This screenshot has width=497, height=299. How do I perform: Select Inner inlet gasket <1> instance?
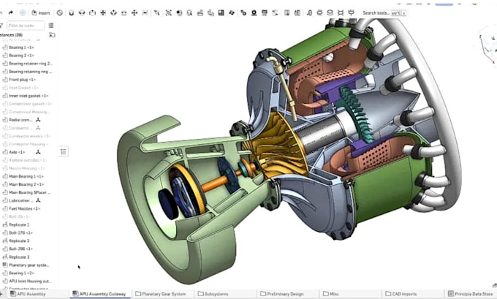click(x=29, y=96)
